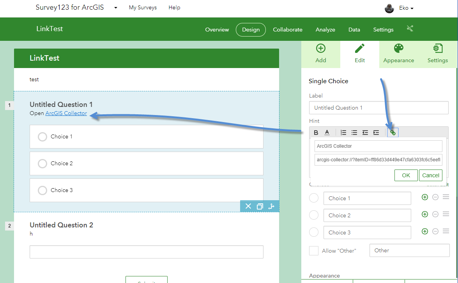Grab the Choice 2 reorder handle
Screen dimensions: 458x283
tap(446, 214)
